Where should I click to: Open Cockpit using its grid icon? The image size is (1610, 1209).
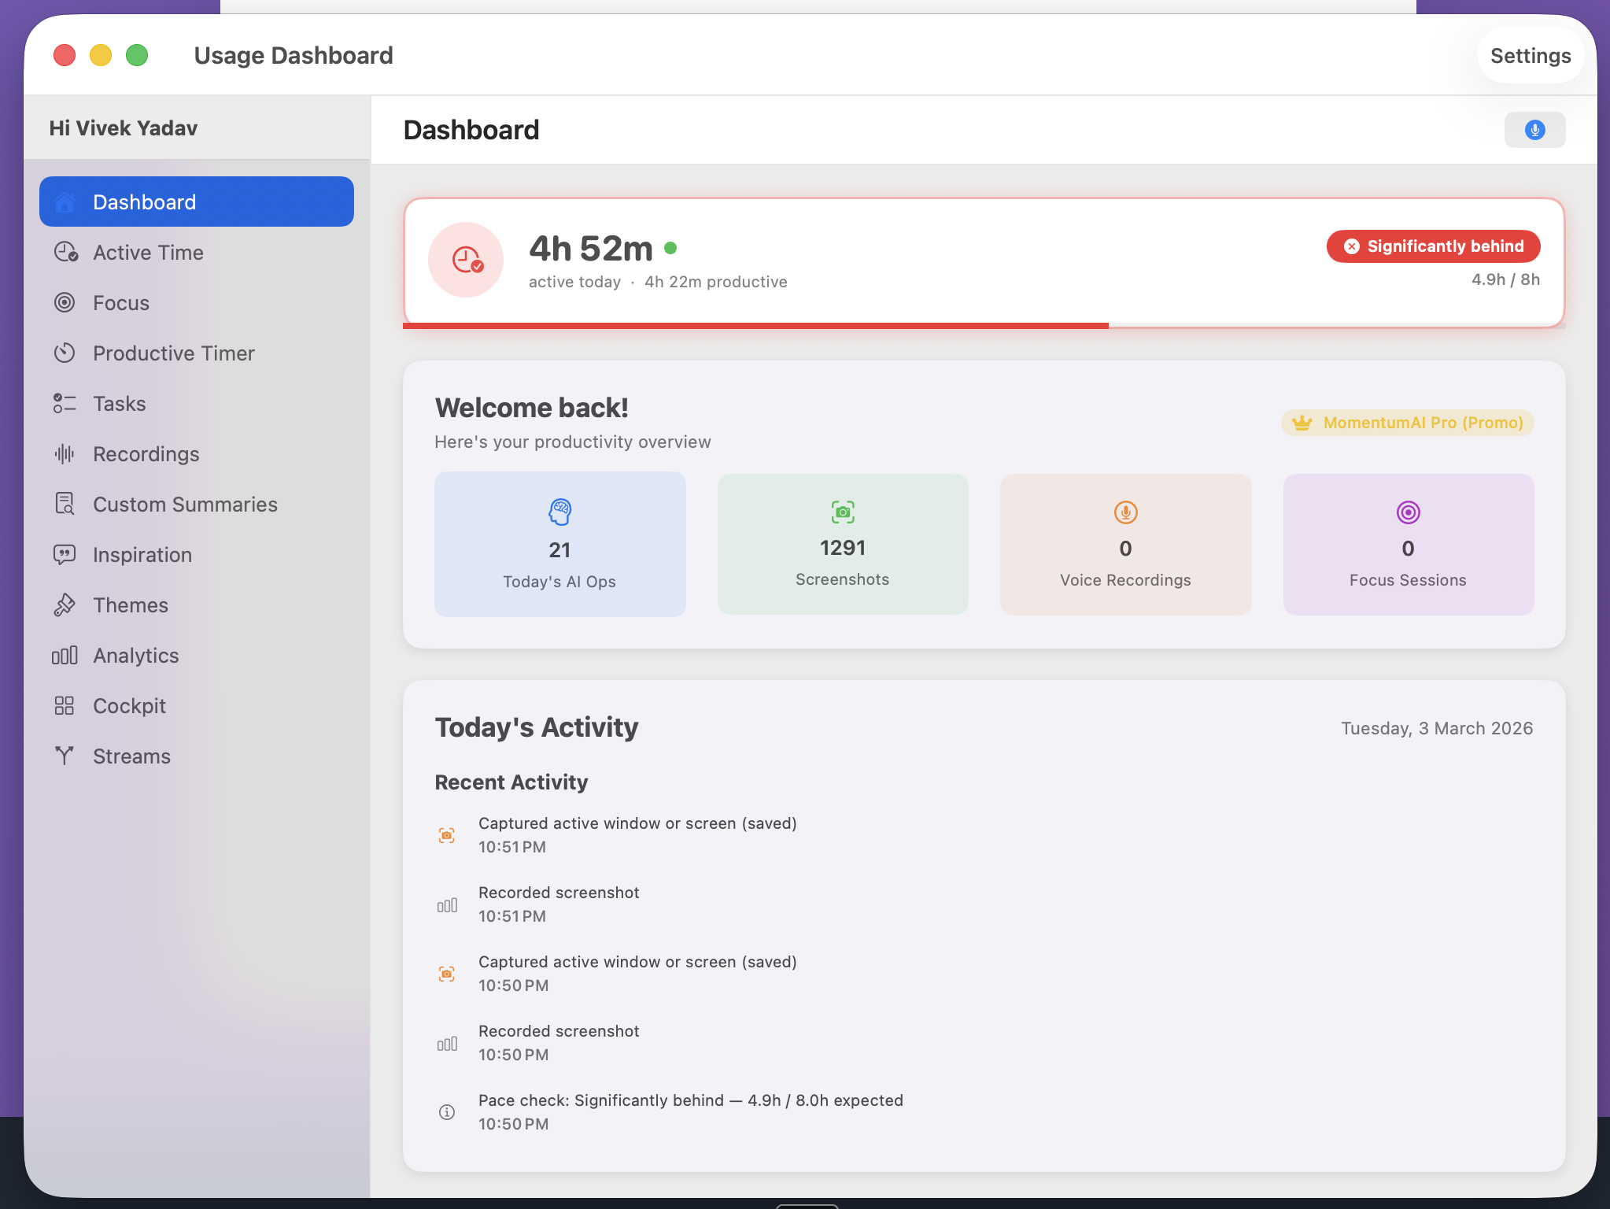(66, 705)
